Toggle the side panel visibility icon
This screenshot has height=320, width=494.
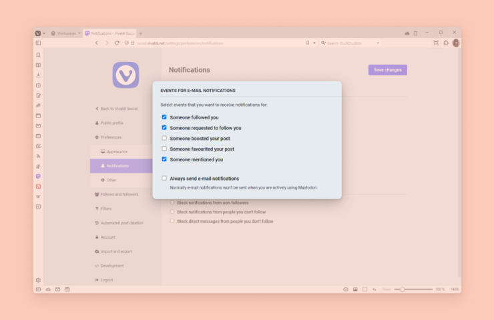[38, 43]
